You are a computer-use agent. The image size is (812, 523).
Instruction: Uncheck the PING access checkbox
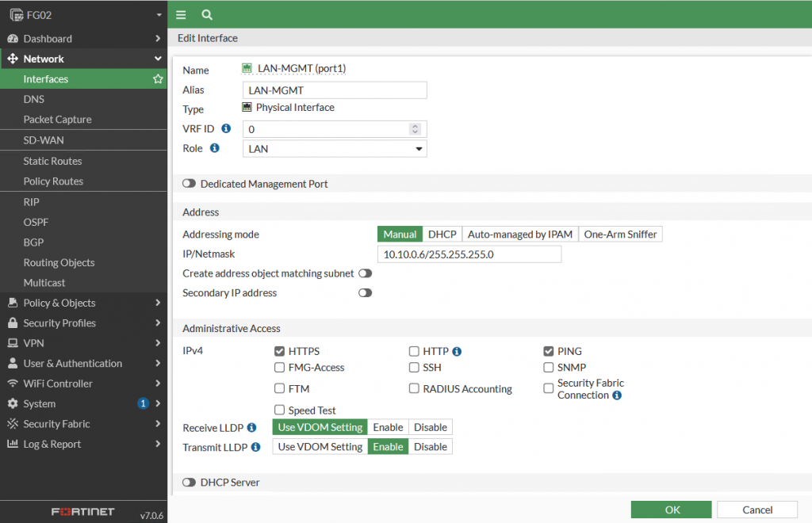coord(549,351)
